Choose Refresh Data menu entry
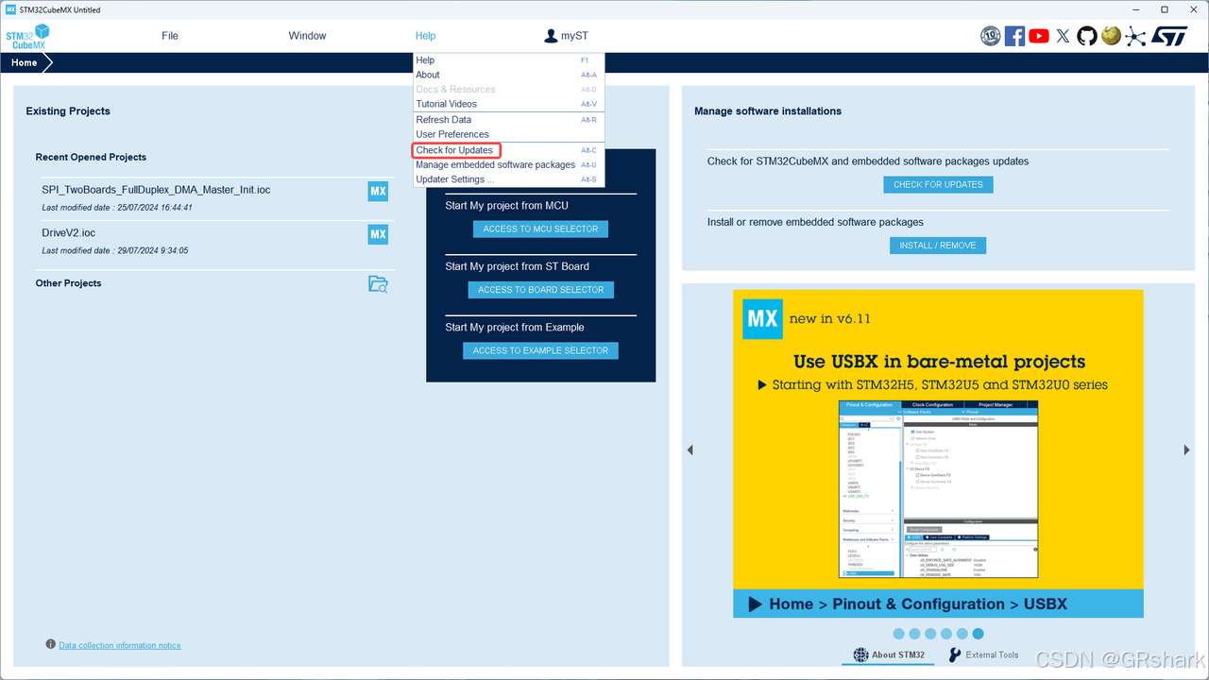 click(508, 120)
